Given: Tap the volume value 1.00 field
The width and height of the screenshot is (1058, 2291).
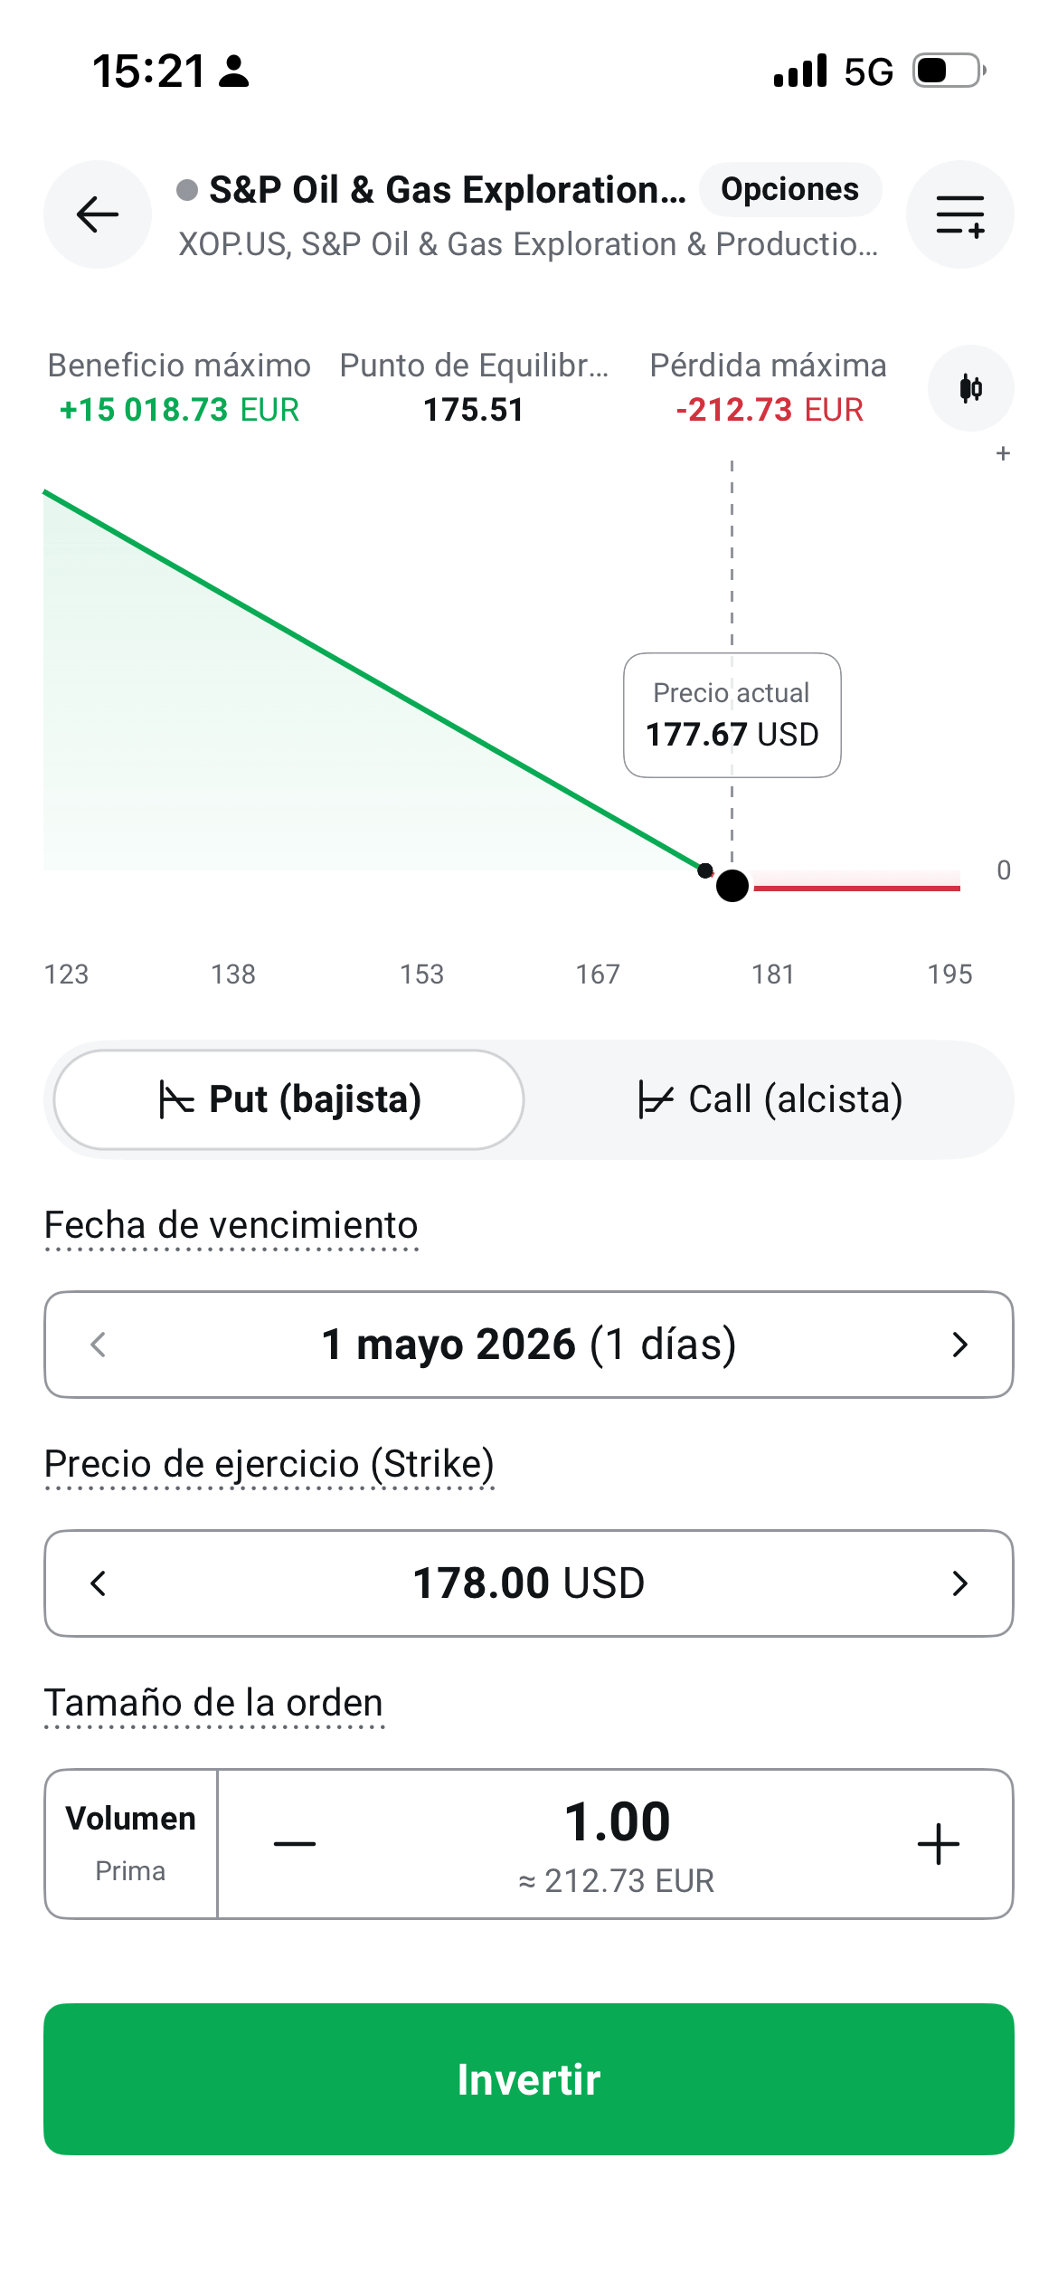Looking at the screenshot, I should (617, 1822).
